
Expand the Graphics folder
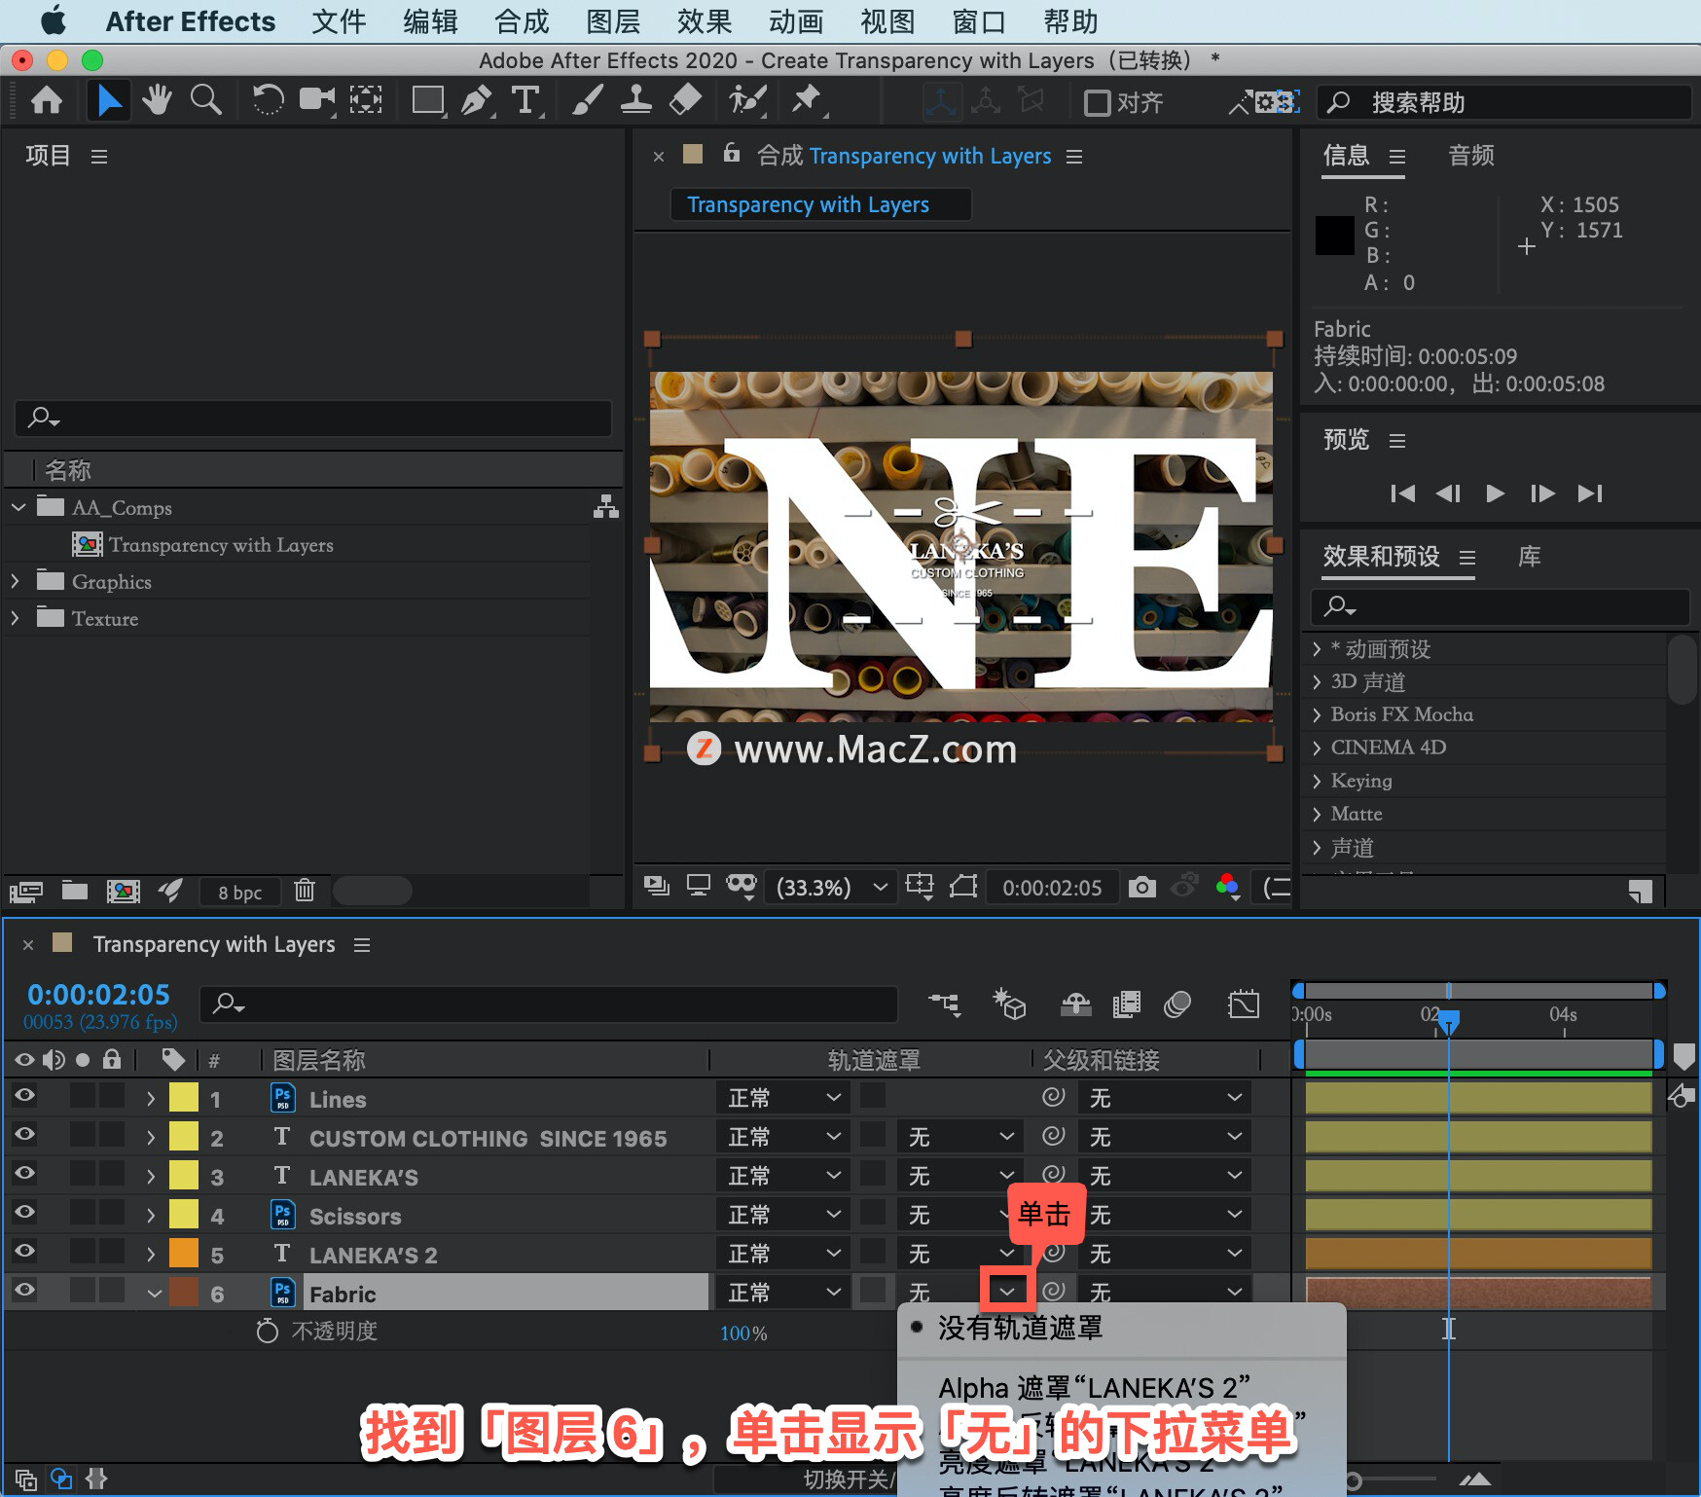(15, 581)
